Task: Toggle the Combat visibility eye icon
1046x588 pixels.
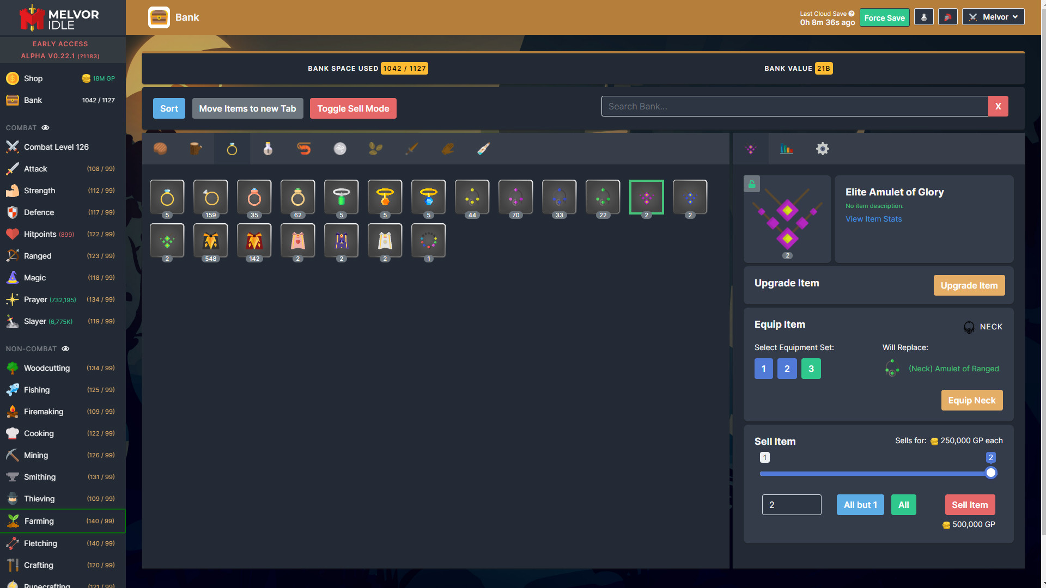Action: tap(45, 127)
